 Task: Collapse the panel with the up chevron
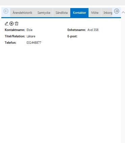tap(123, 12)
